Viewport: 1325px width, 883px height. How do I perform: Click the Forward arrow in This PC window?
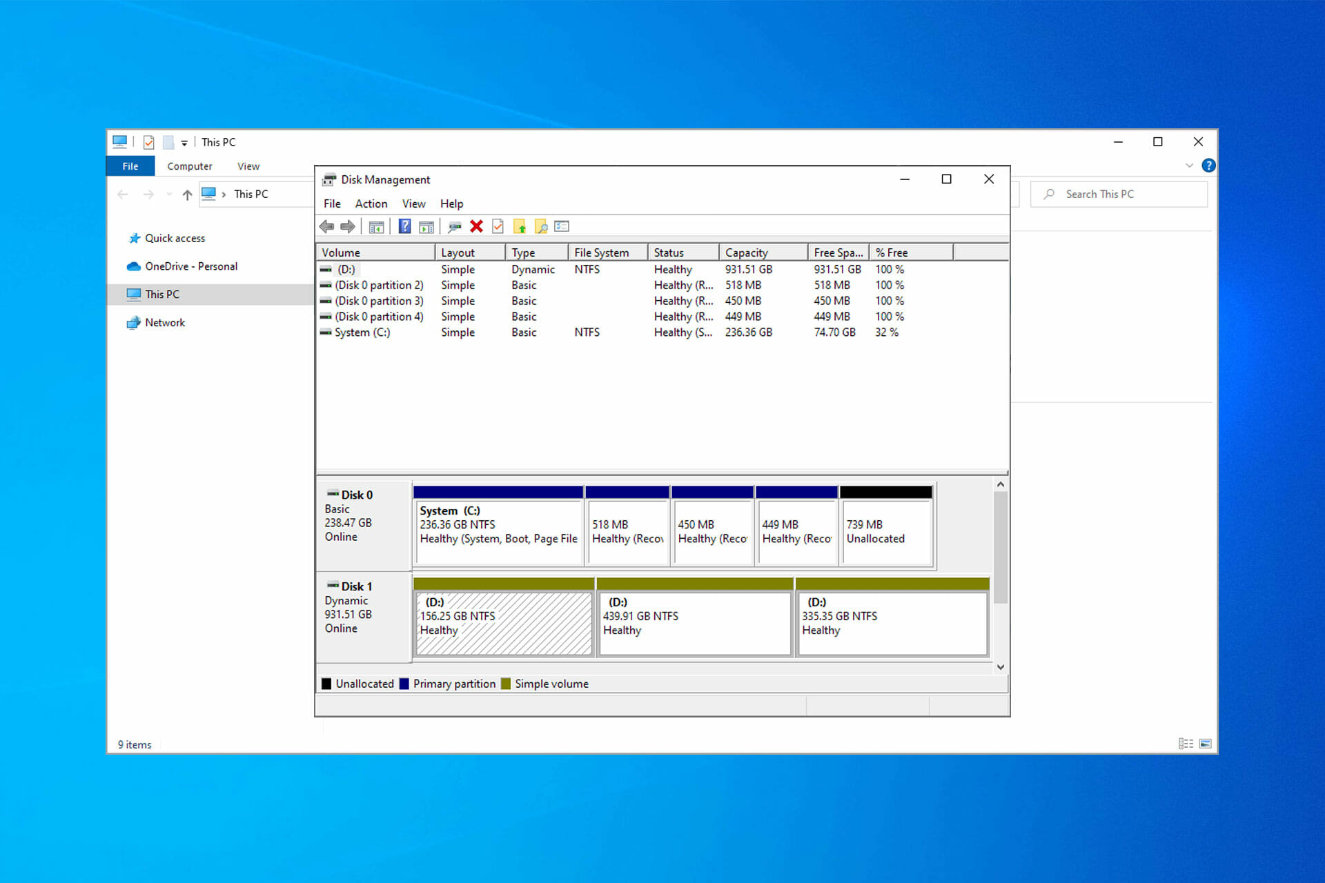148,195
